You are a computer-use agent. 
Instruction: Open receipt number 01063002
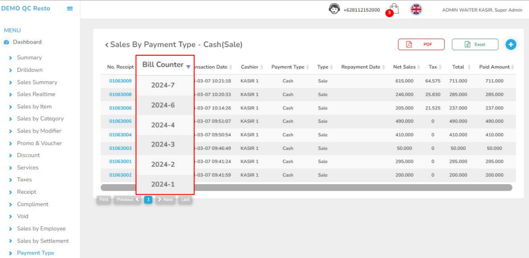[x=120, y=175]
